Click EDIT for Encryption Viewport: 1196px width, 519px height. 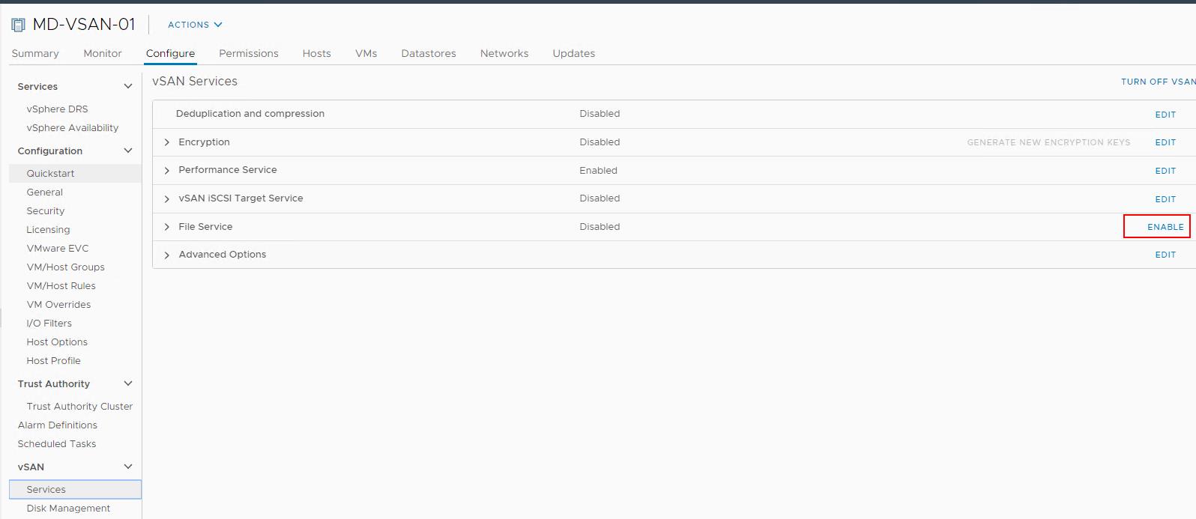tap(1165, 142)
